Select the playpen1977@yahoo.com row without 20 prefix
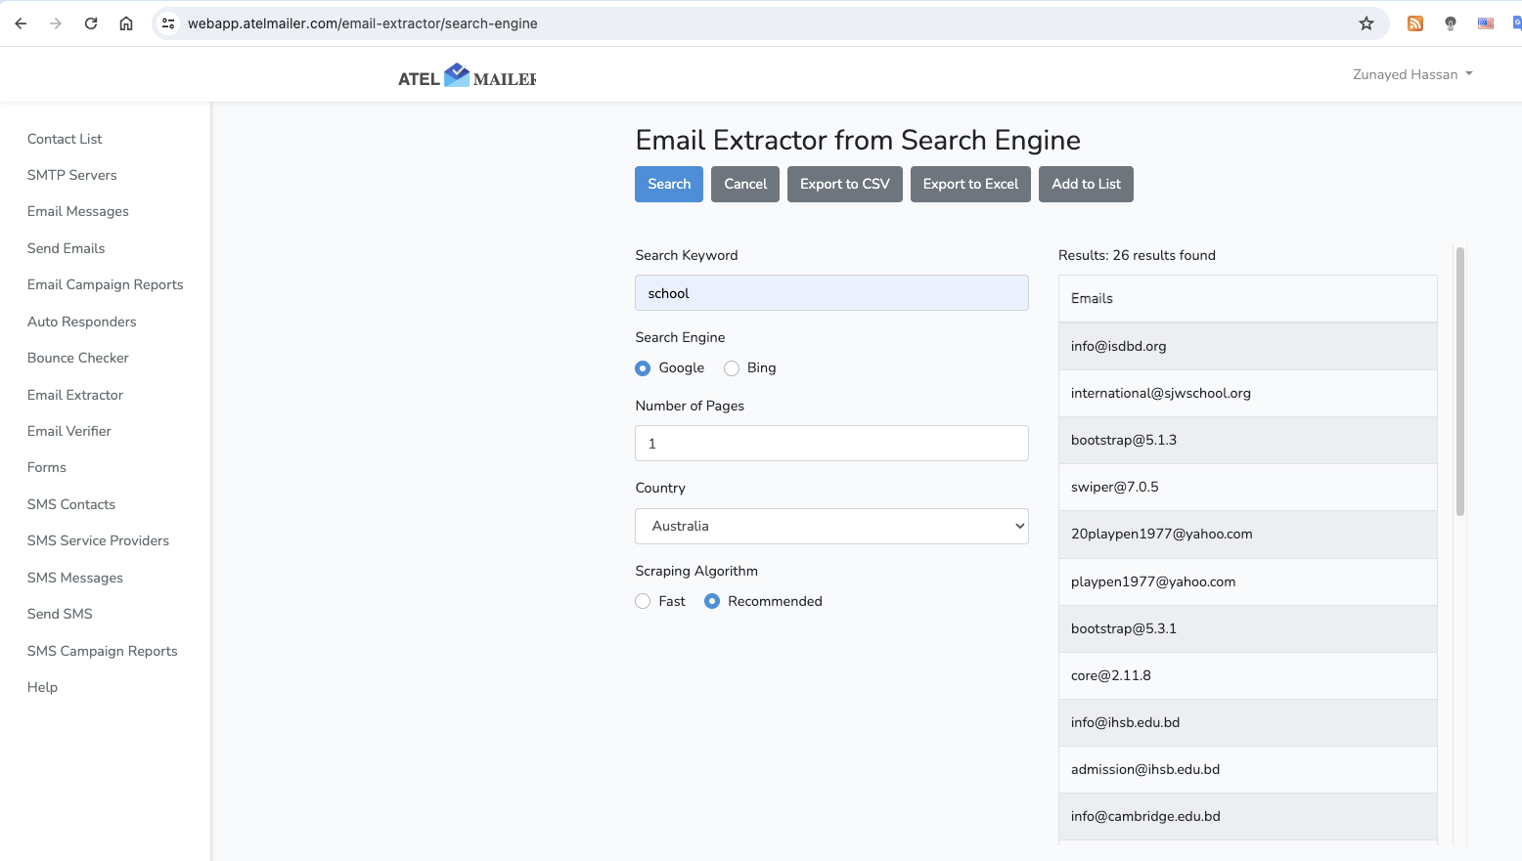 coord(1247,581)
